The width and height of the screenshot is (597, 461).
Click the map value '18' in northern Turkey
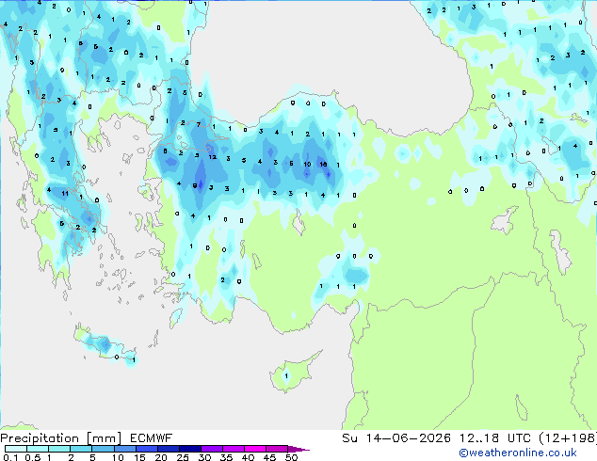pyautogui.click(x=323, y=164)
